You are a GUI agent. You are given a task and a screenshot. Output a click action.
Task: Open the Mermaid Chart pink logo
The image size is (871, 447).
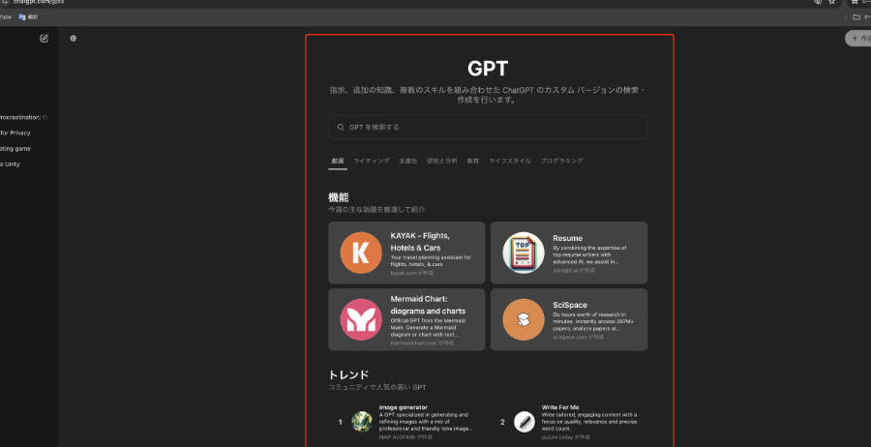[361, 319]
